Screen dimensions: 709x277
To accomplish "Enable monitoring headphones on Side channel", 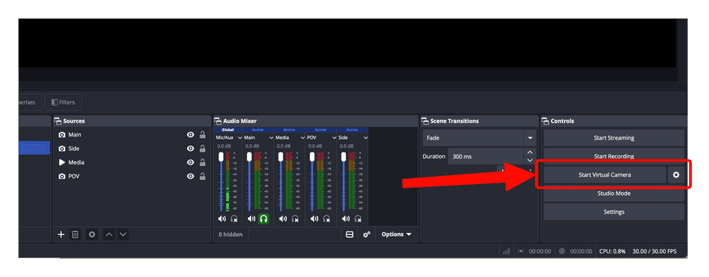I will pyautogui.click(x=357, y=219).
